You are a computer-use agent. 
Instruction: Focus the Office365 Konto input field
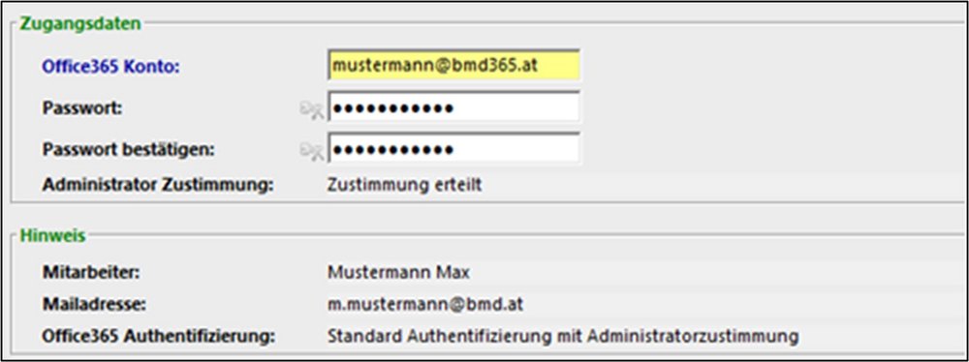point(454,66)
